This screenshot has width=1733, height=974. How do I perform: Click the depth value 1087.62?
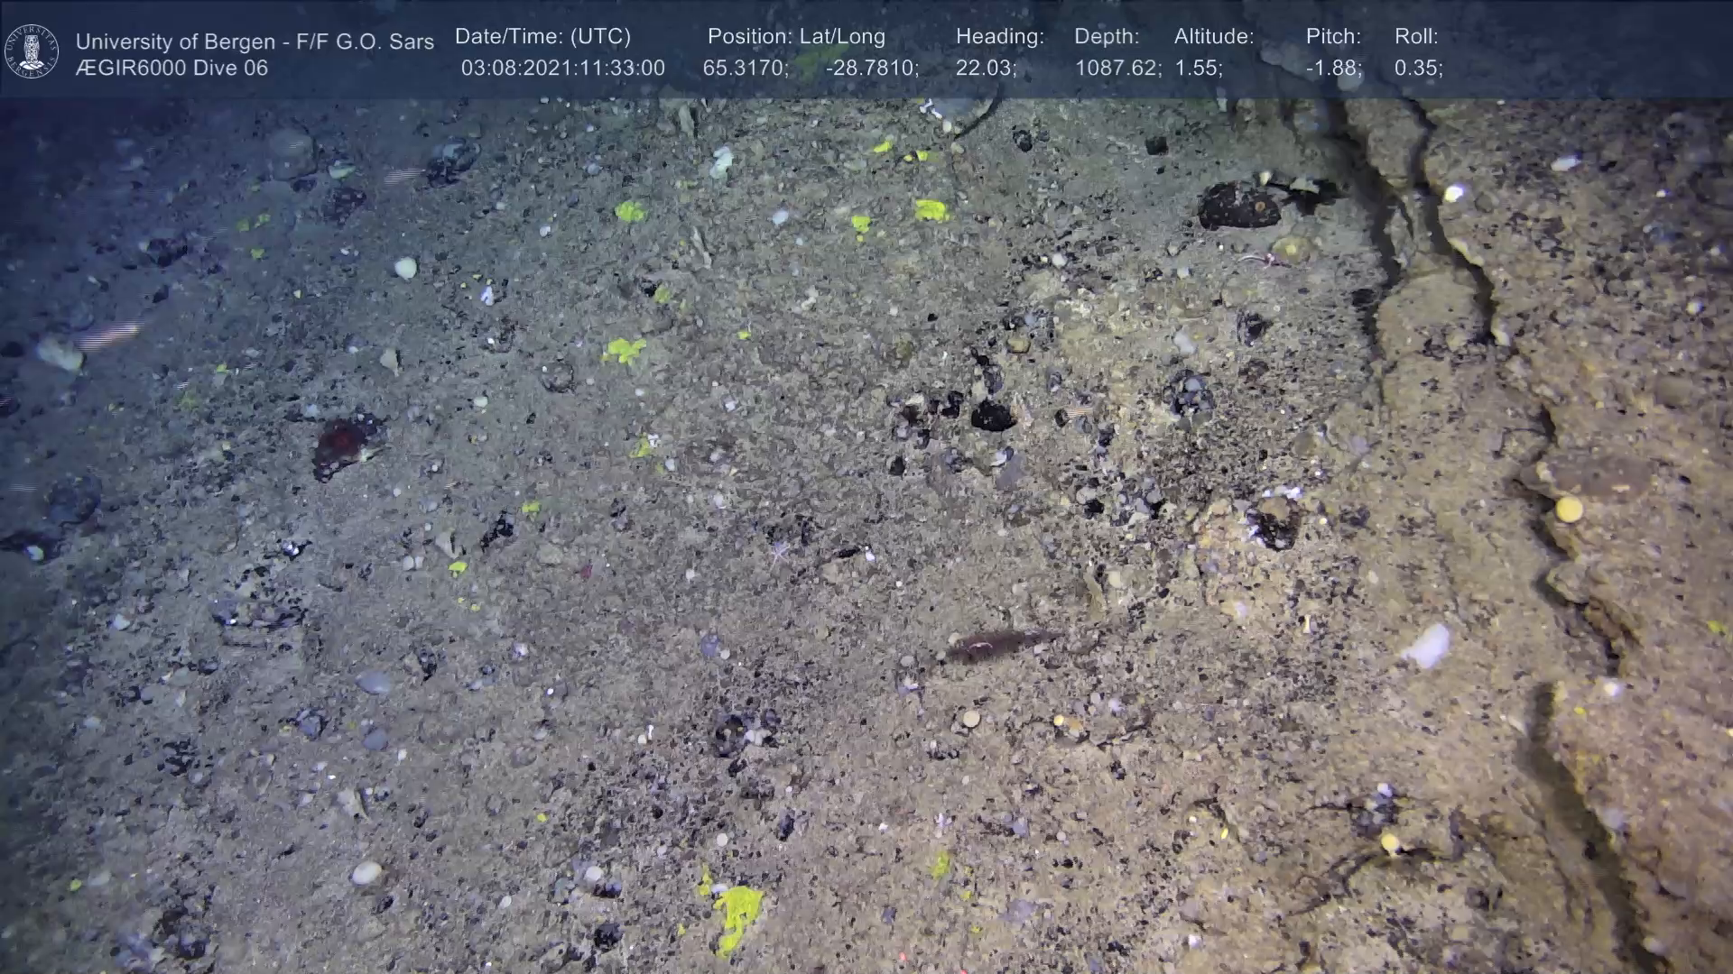(1117, 69)
